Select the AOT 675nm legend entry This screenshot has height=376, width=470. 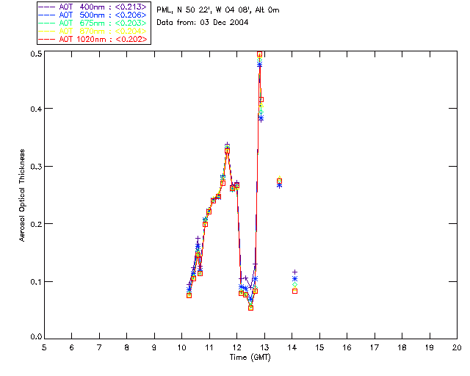tap(93, 23)
